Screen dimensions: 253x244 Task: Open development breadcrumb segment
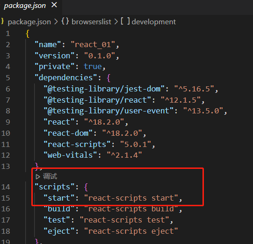point(153,22)
